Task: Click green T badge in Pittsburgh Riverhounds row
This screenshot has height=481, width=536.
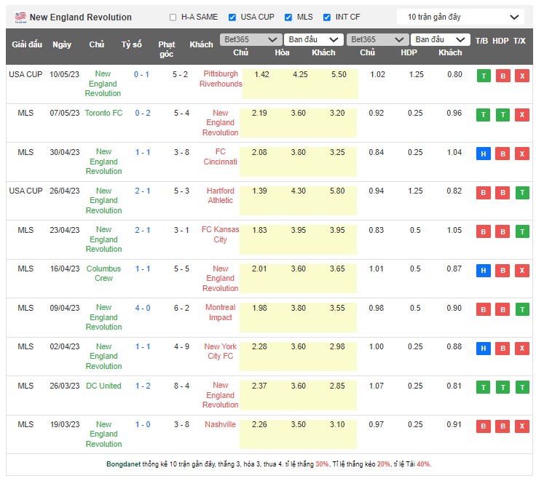Action: [482, 76]
